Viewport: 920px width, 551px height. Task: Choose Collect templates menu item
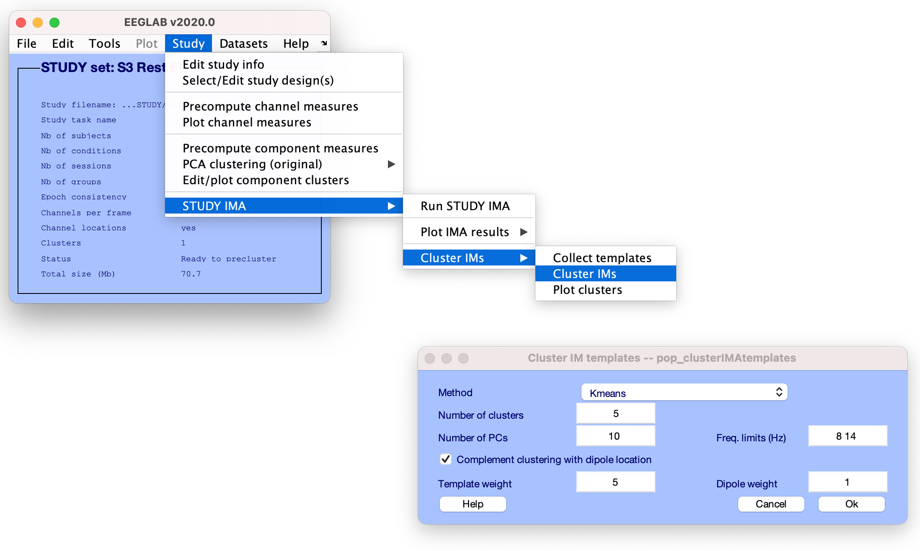point(602,258)
